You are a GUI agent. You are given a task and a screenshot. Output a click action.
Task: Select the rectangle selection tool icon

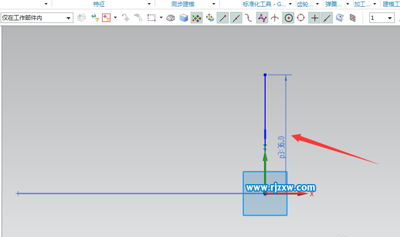(x=151, y=18)
